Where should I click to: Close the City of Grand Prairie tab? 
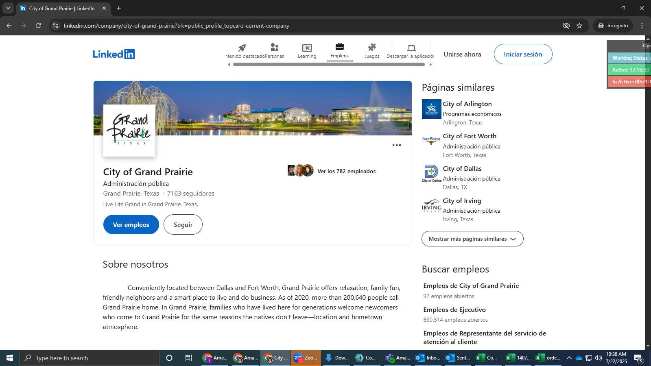[104, 8]
